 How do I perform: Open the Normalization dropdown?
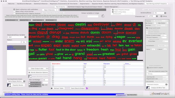point(163,46)
